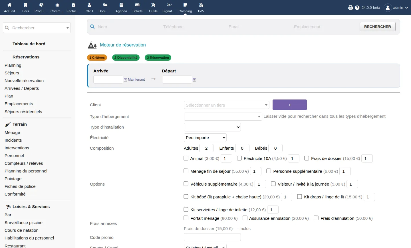Open the Nouvelle réservation link
Screen dimensions: 411x248
[x=24, y=81]
